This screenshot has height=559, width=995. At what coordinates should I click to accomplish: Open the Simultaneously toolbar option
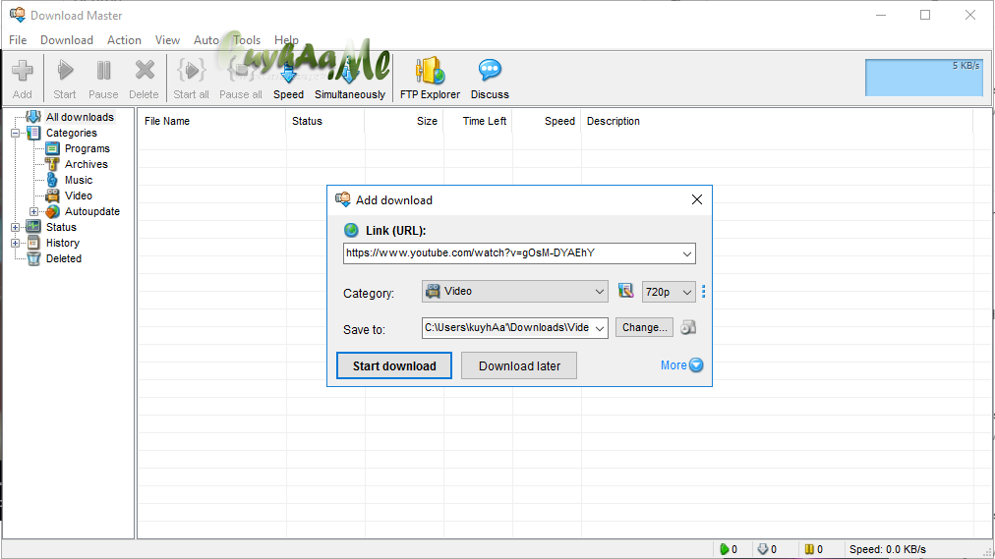pos(350,79)
